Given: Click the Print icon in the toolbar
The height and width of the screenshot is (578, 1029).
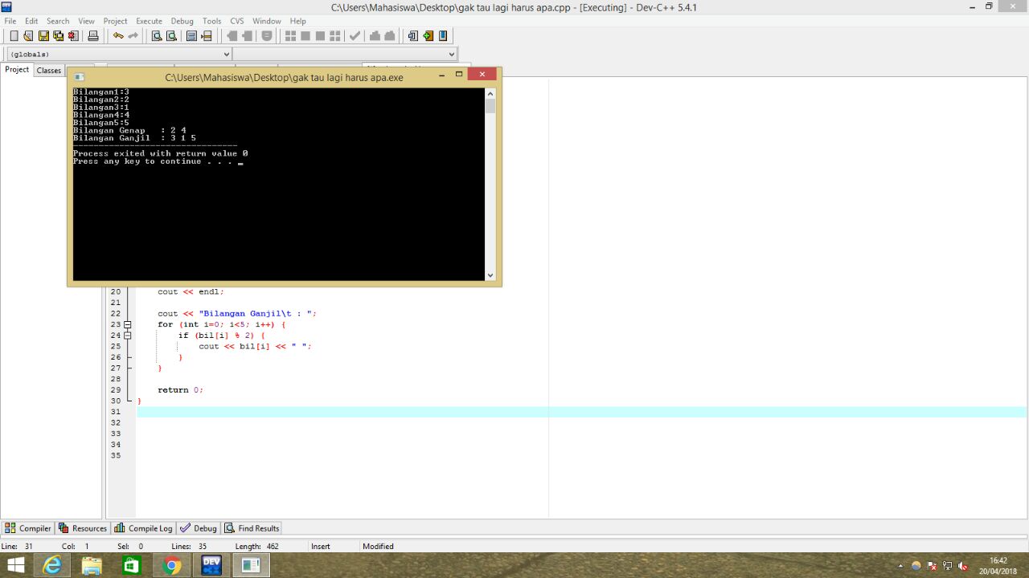Looking at the screenshot, I should (91, 35).
